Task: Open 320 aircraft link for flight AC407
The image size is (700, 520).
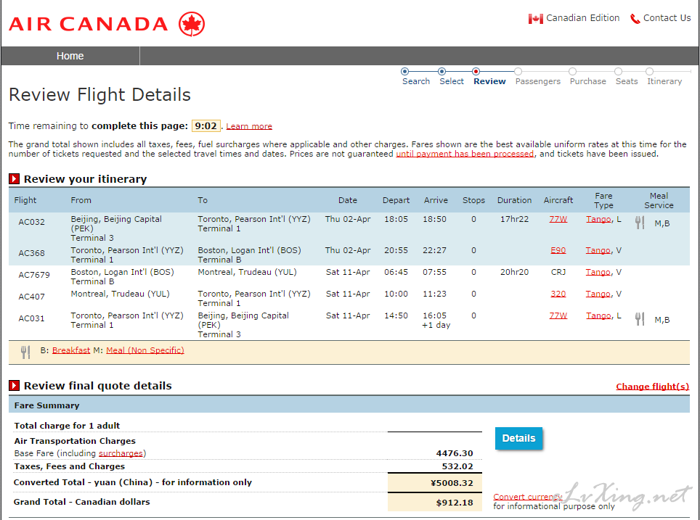Action: pyautogui.click(x=558, y=294)
